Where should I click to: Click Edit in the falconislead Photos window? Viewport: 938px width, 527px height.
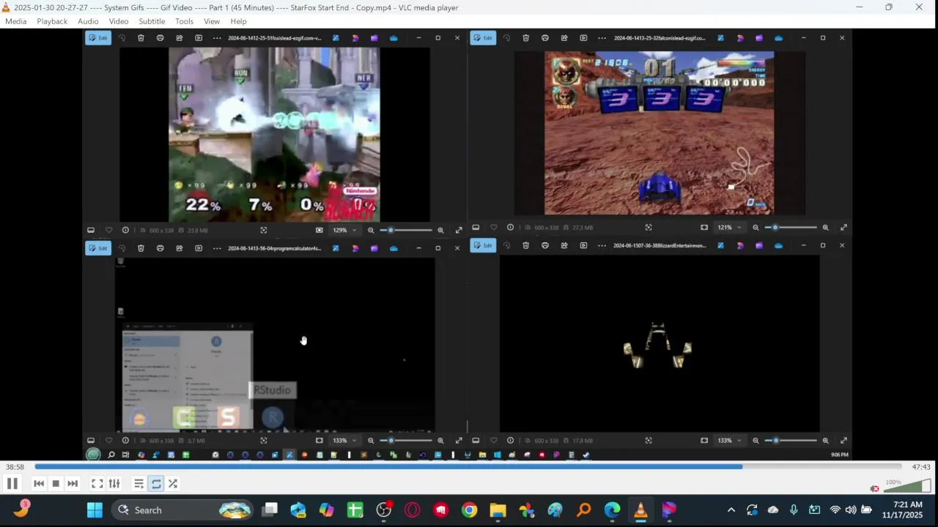tap(483, 38)
